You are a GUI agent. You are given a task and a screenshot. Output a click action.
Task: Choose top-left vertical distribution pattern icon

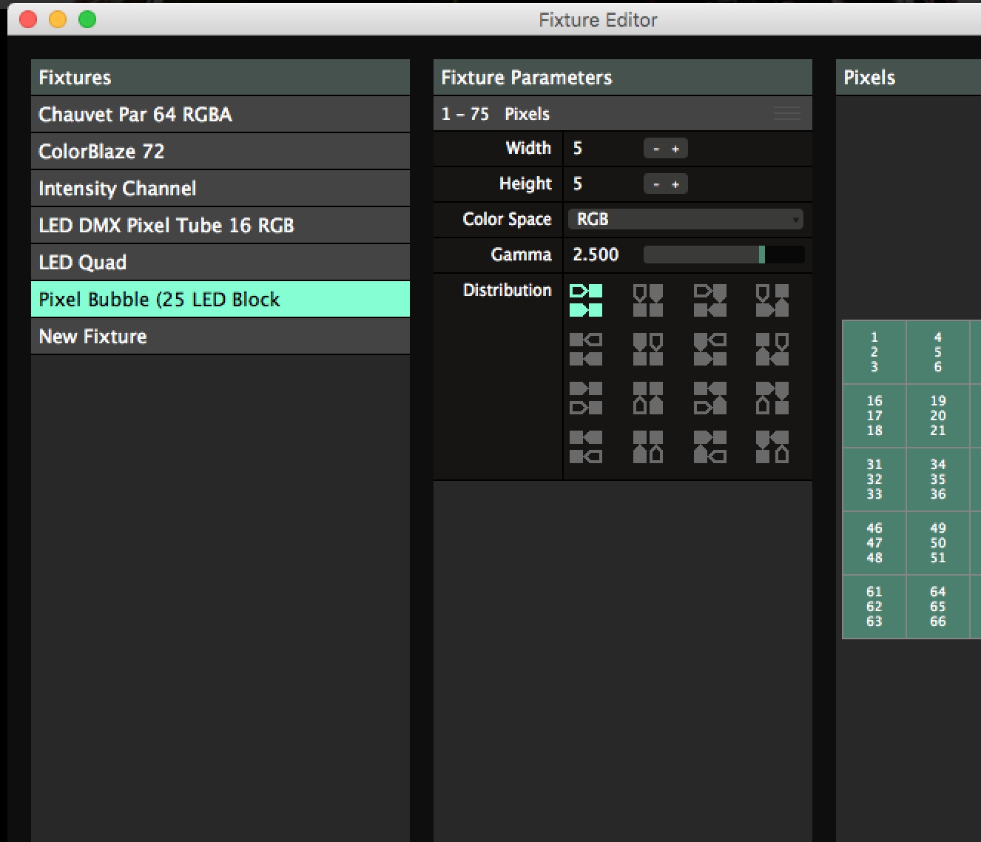tap(648, 300)
